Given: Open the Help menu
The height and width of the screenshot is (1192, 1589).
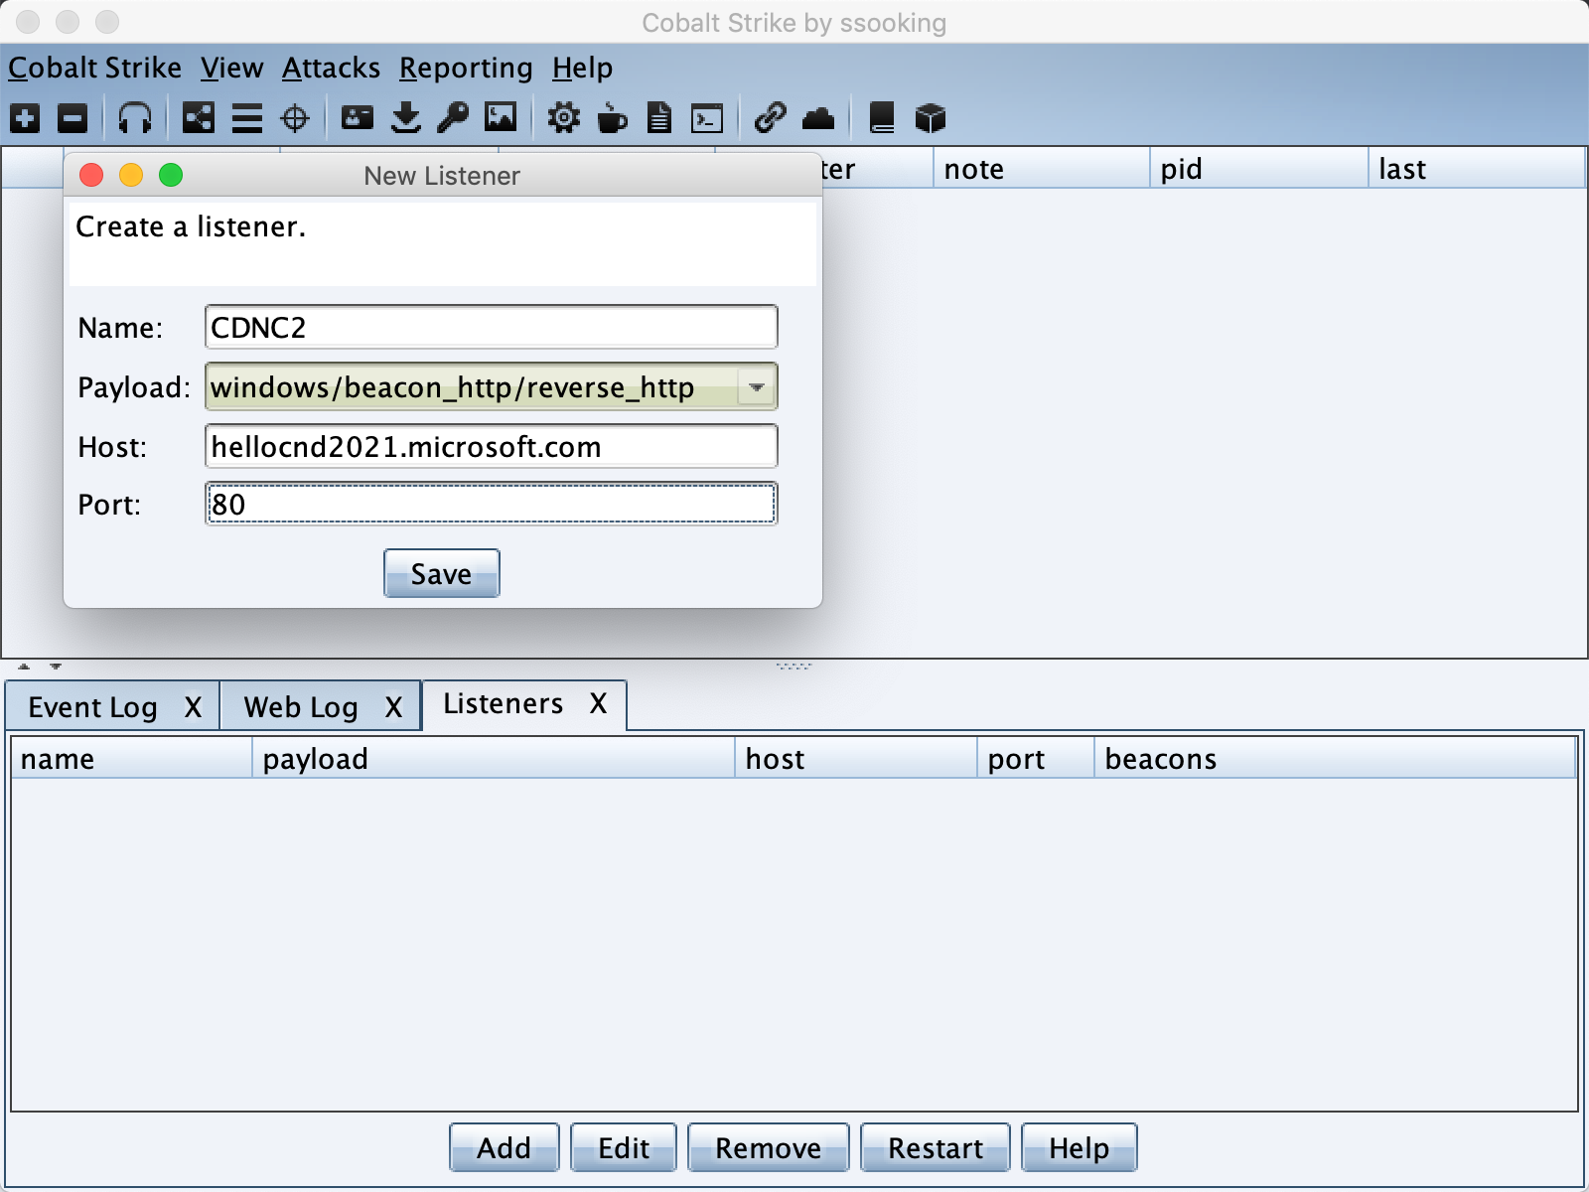Looking at the screenshot, I should pos(582,68).
